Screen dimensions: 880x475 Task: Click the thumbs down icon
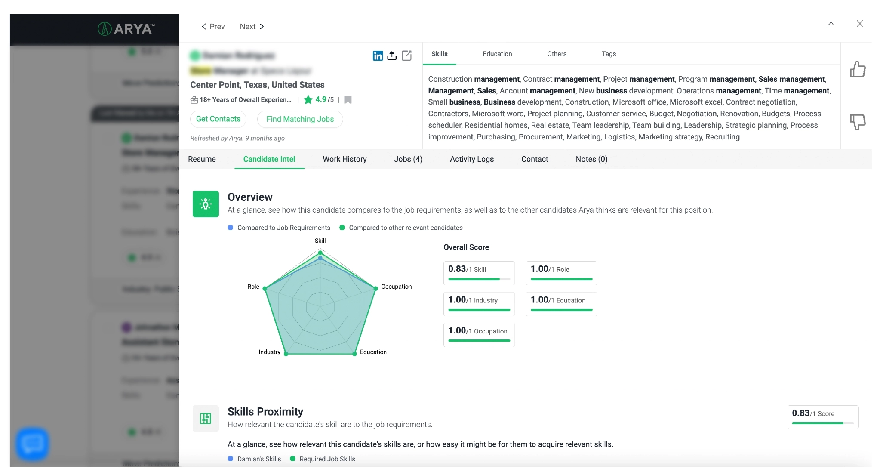click(x=857, y=122)
